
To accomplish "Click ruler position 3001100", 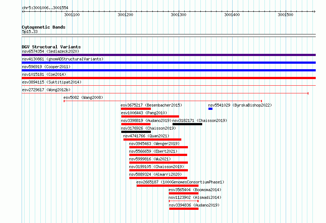I will 72,15.
